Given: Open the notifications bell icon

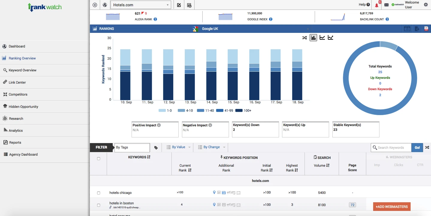Looking at the screenshot, I should [x=377, y=5].
